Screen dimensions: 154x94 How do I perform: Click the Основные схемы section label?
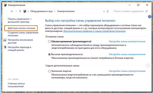tap(55, 37)
